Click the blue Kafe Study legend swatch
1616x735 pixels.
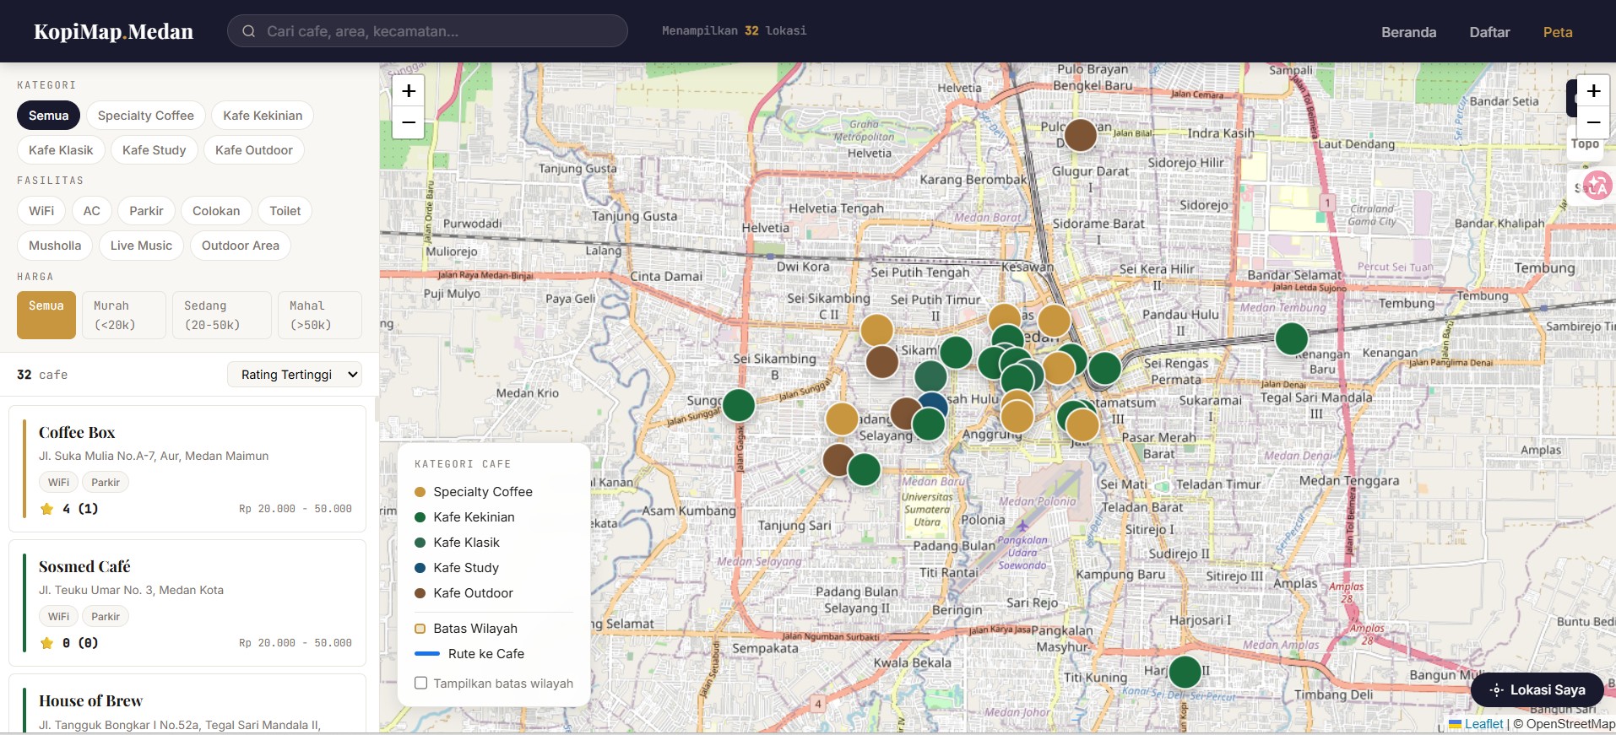point(420,568)
